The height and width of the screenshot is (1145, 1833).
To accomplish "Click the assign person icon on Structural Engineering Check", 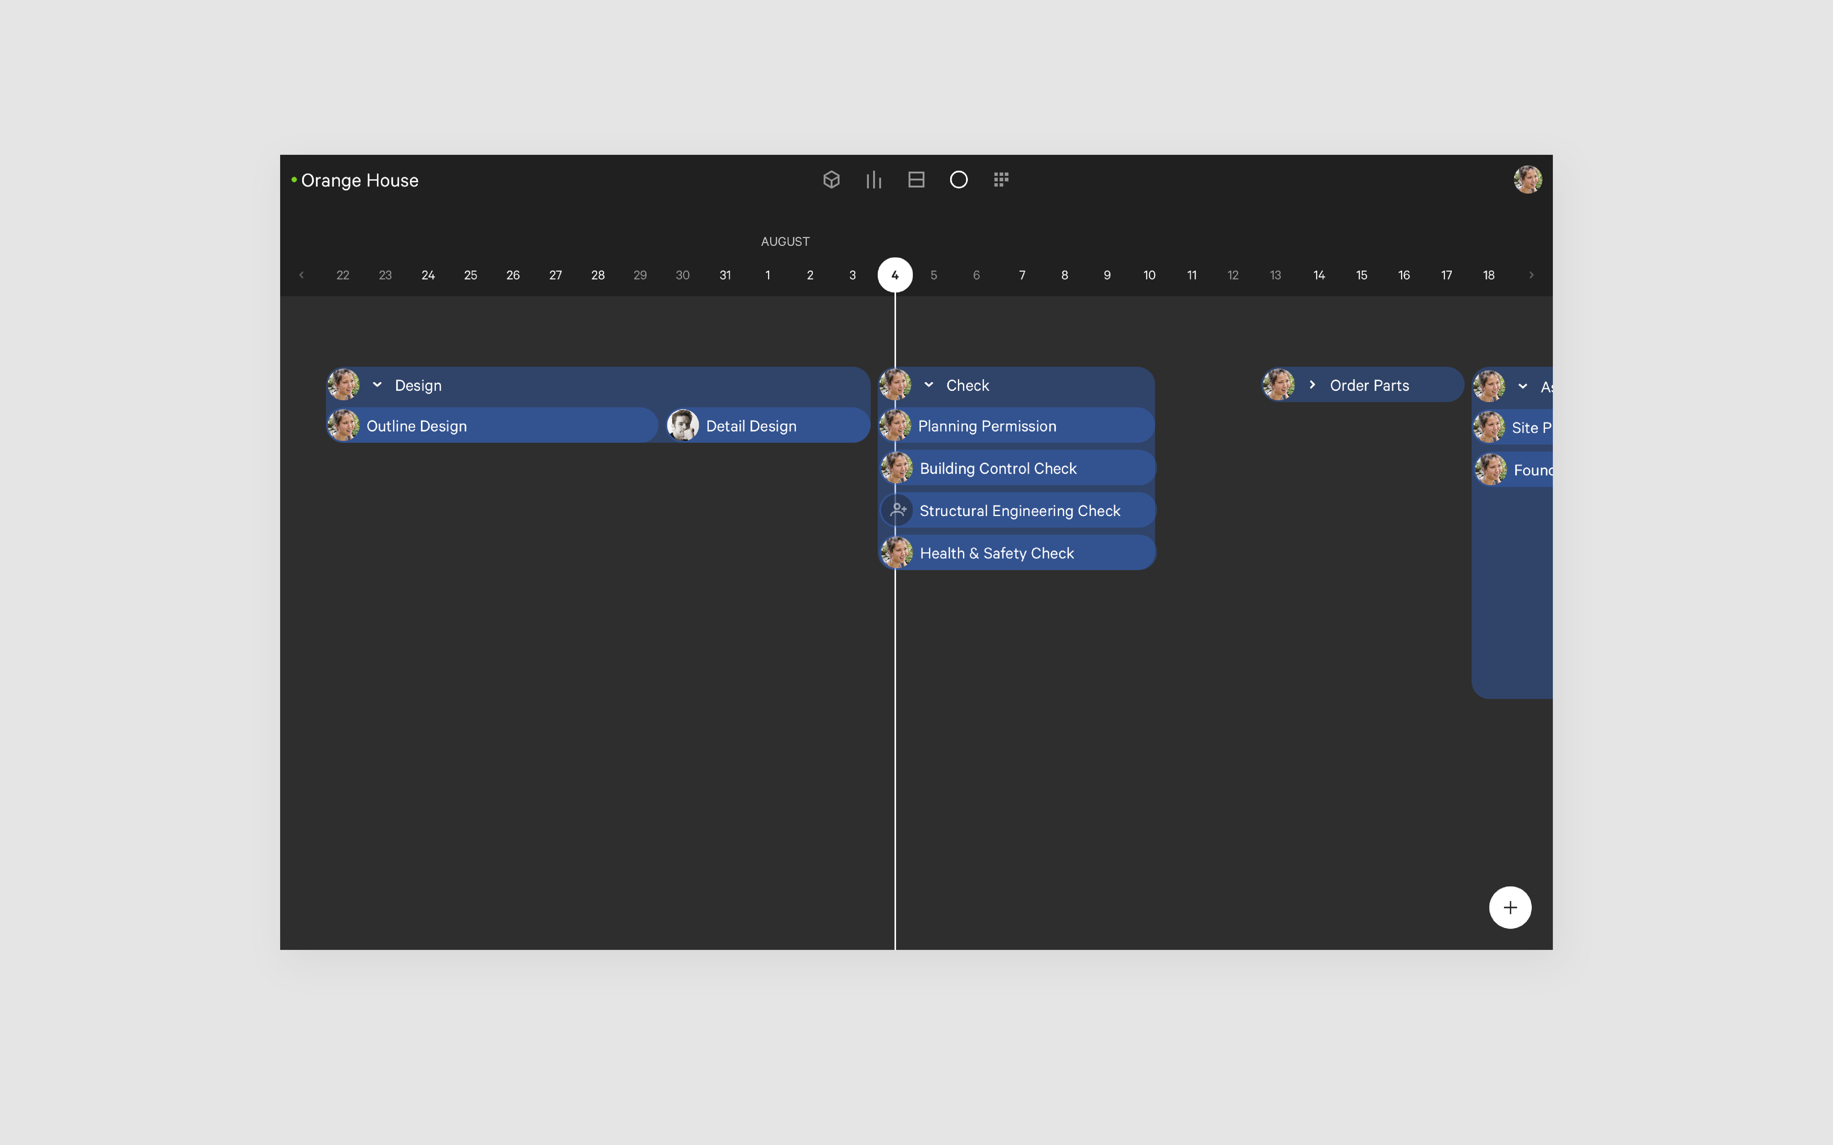I will point(898,511).
